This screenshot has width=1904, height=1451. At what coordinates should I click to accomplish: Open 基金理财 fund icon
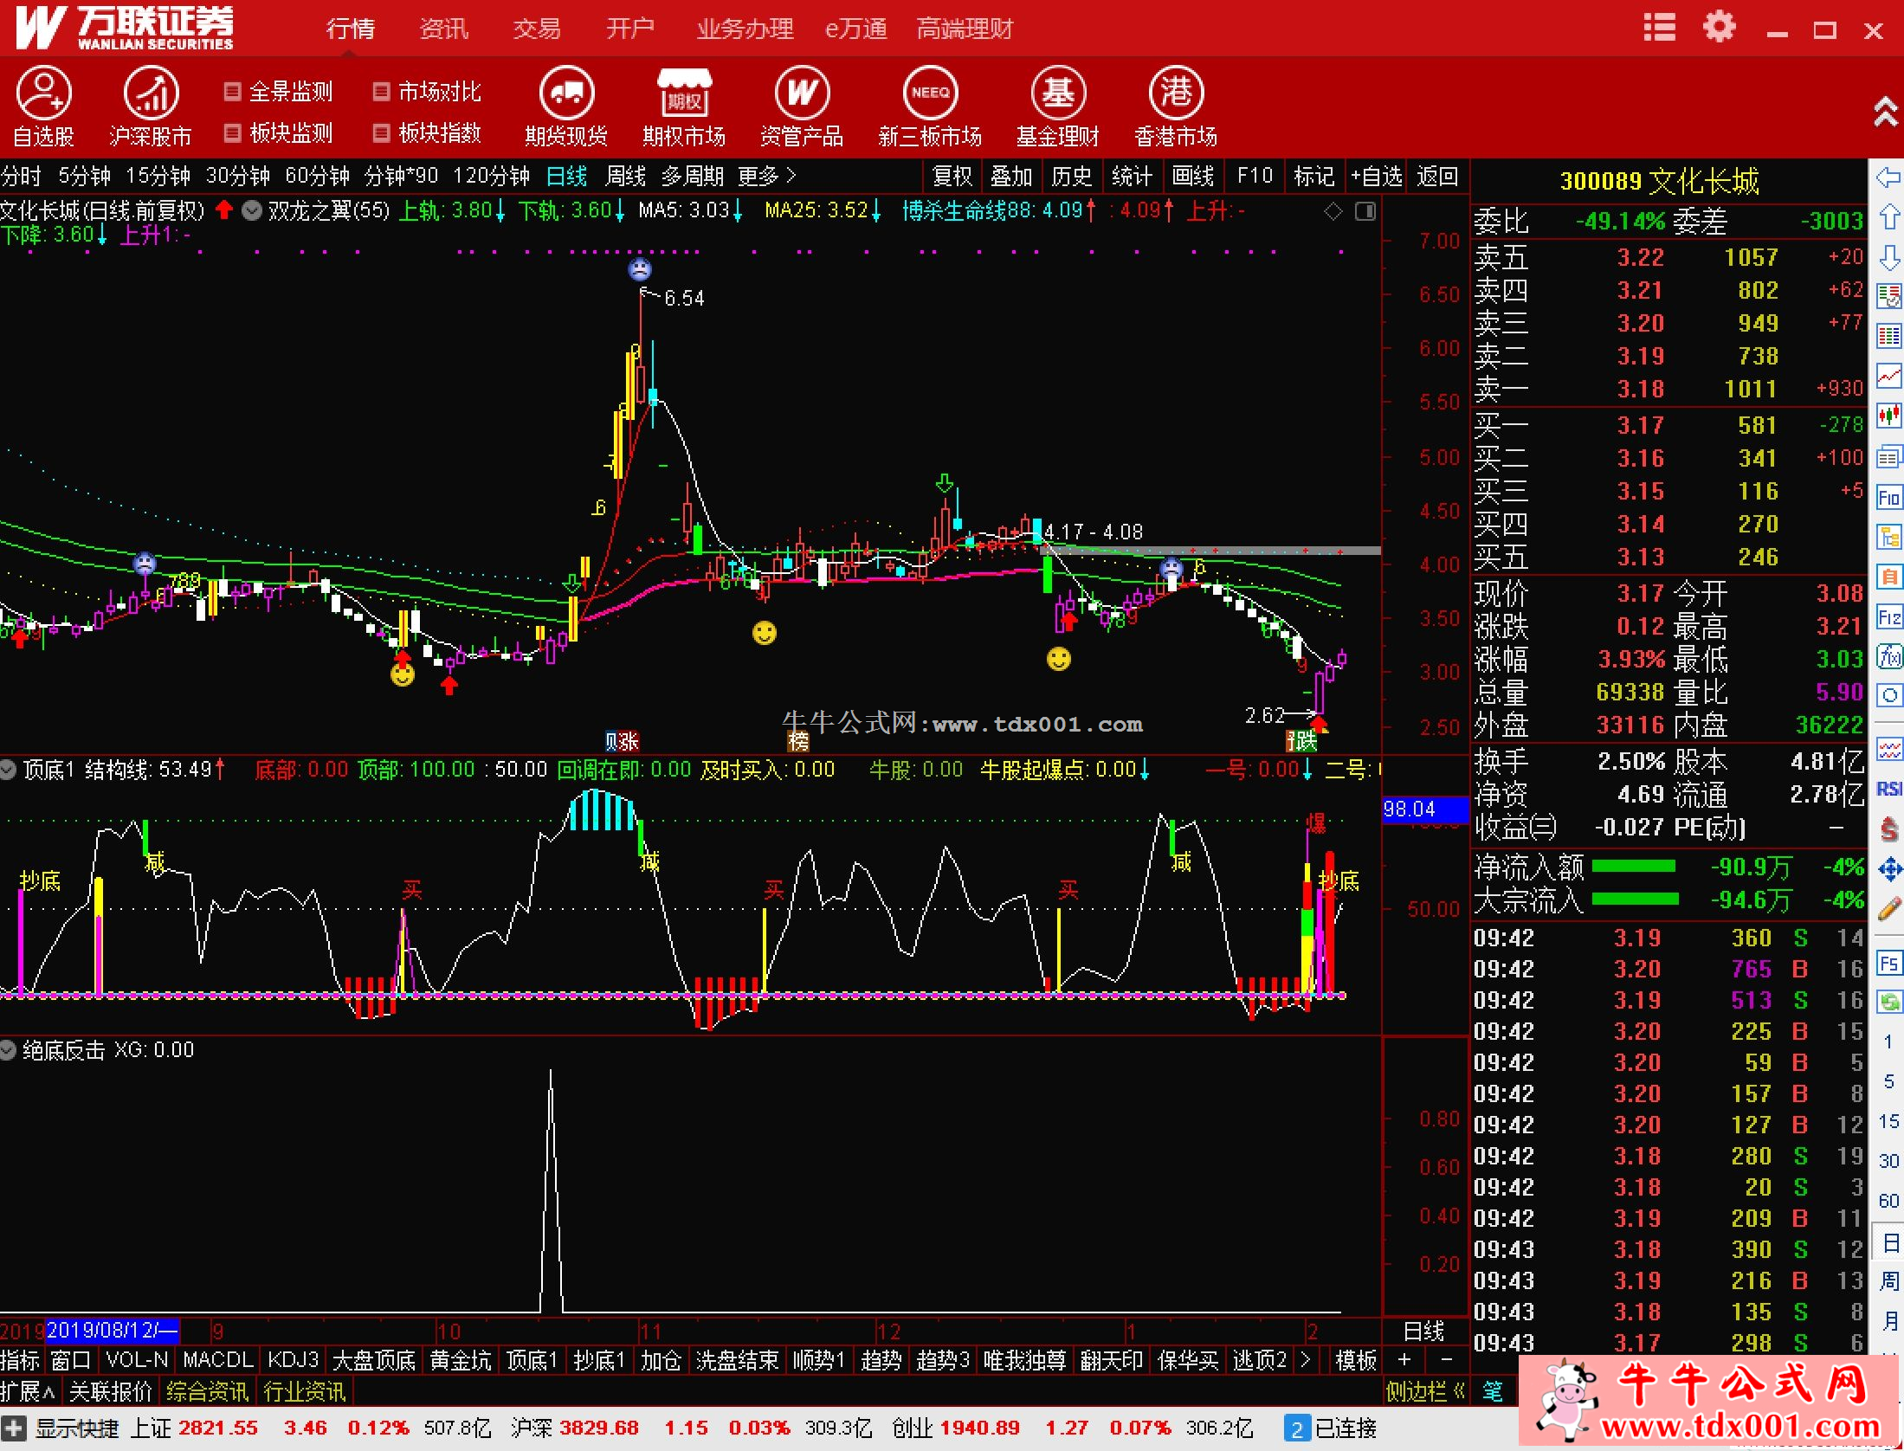[x=1057, y=106]
